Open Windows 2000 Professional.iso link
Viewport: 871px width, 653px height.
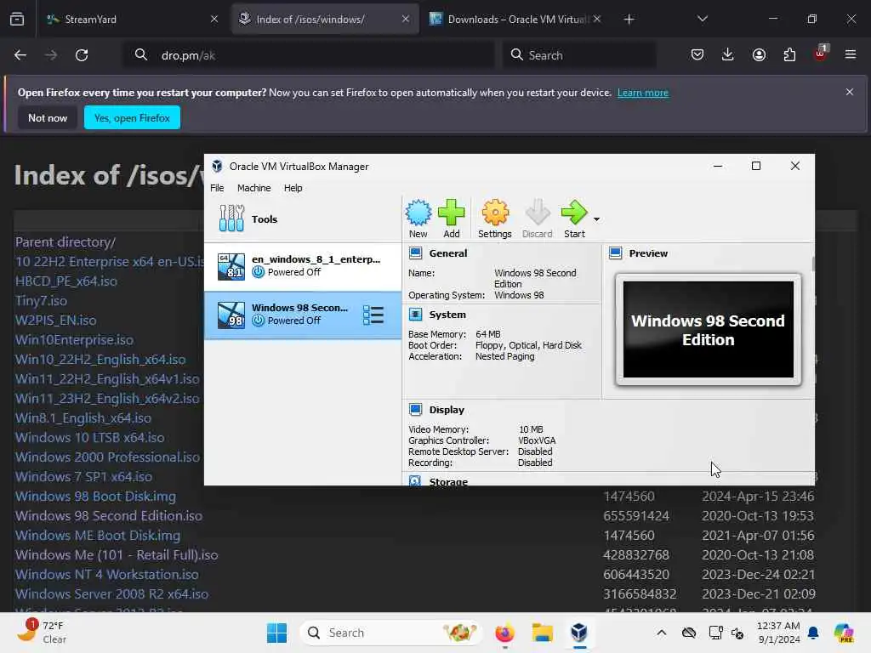click(x=107, y=457)
